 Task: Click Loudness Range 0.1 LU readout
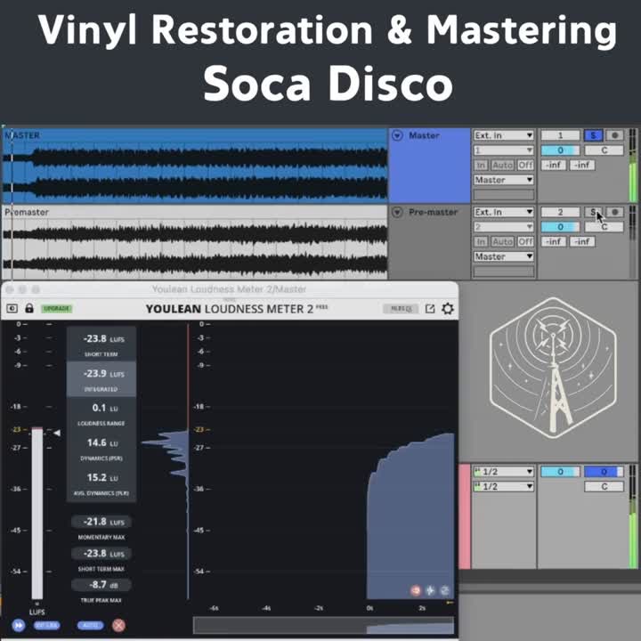[x=101, y=414]
